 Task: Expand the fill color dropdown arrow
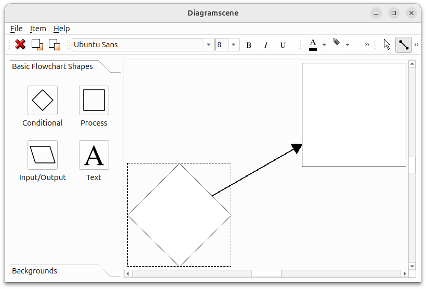click(x=348, y=45)
